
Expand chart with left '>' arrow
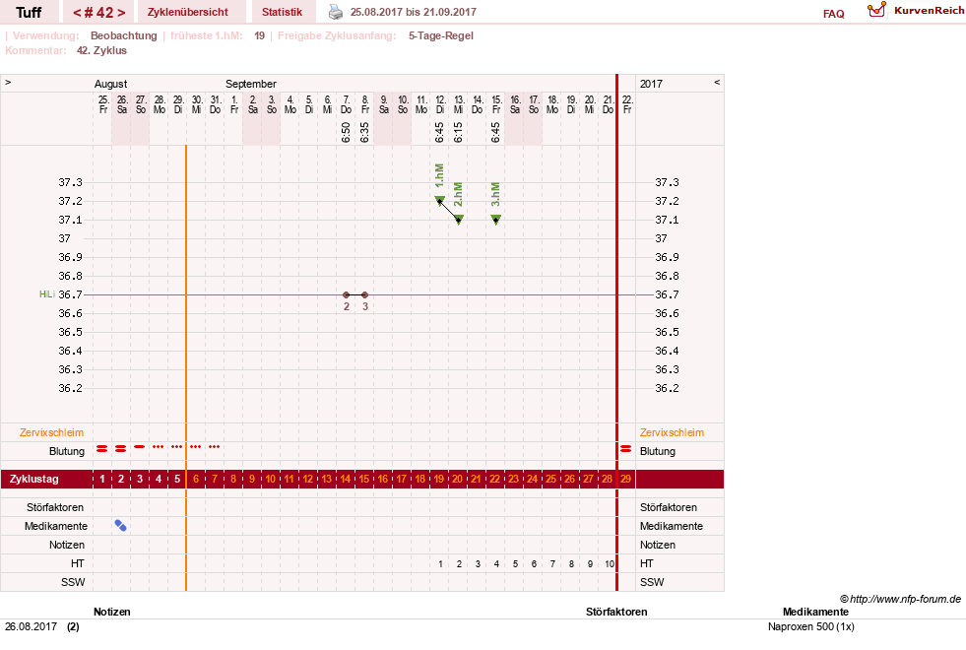click(x=8, y=82)
